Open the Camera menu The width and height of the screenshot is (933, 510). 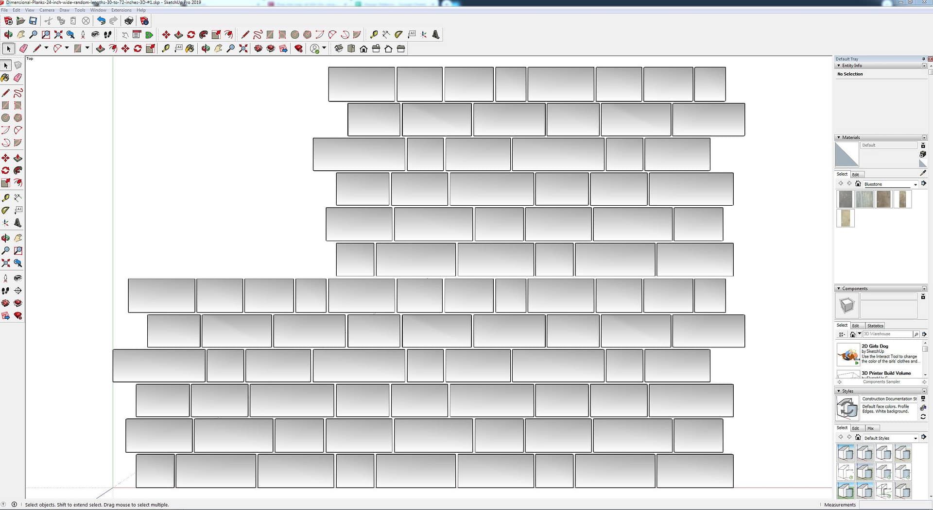click(47, 10)
